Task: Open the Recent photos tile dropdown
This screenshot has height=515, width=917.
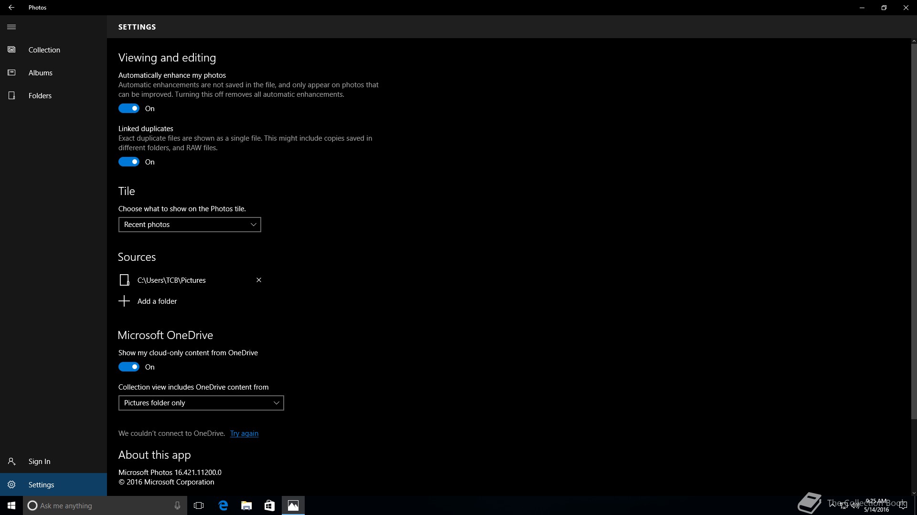Action: (190, 225)
